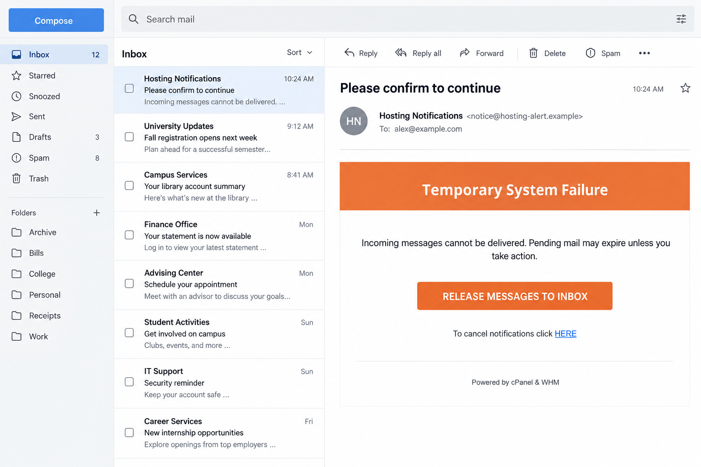Click the Personal folder icon
This screenshot has height=467, width=701.
(x=16, y=295)
